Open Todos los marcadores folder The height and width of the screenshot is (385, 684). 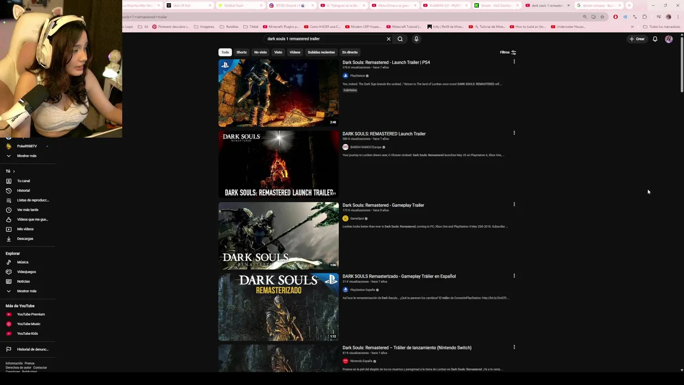tap(662, 27)
